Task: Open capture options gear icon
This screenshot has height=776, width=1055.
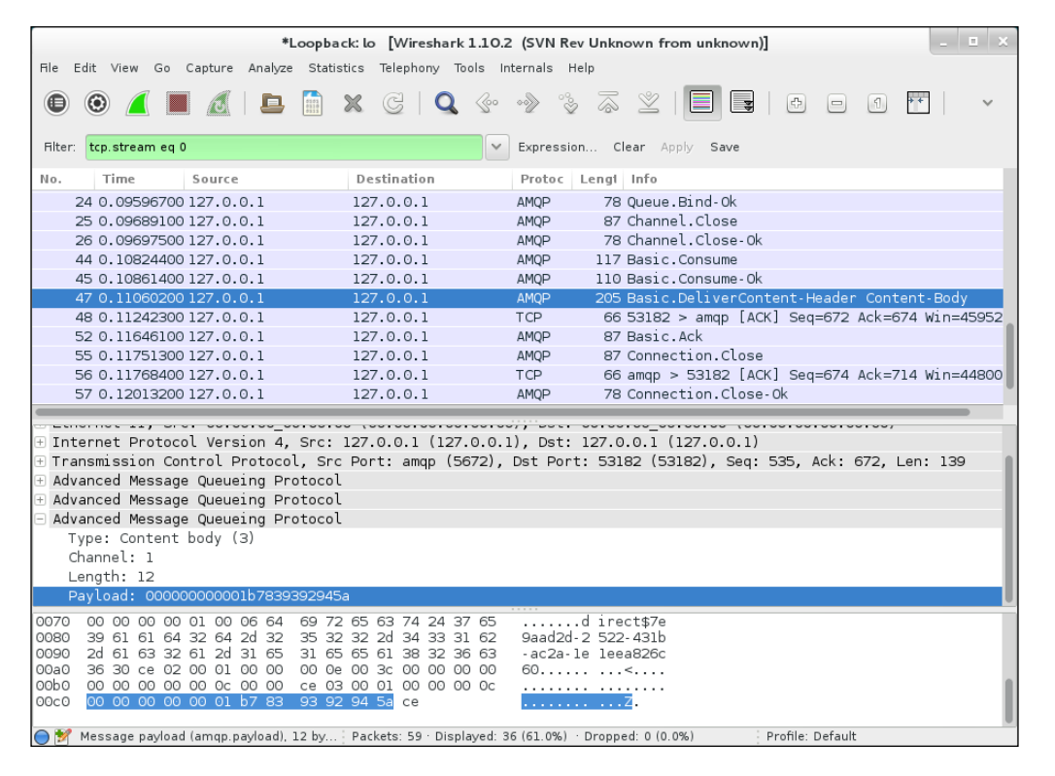Action: 97,103
